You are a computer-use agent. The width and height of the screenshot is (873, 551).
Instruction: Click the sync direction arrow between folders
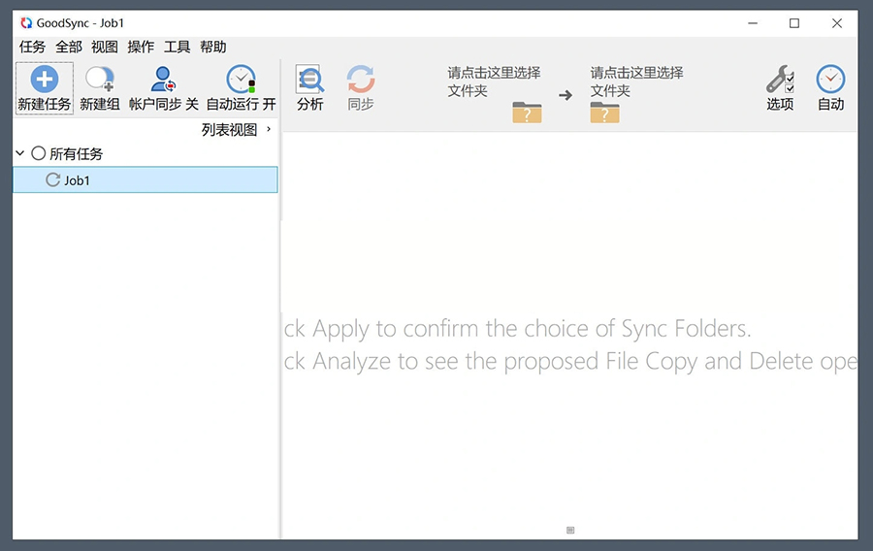point(566,95)
